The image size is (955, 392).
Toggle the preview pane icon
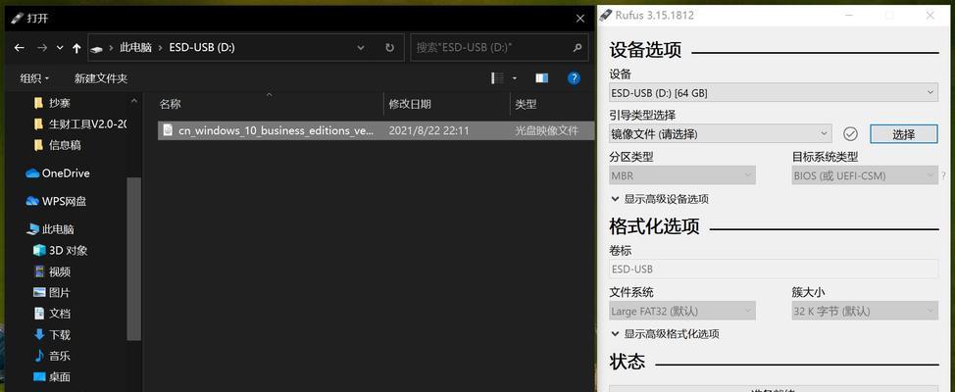[541, 78]
